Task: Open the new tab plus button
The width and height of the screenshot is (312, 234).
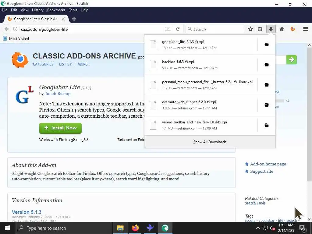Action: [74, 19]
